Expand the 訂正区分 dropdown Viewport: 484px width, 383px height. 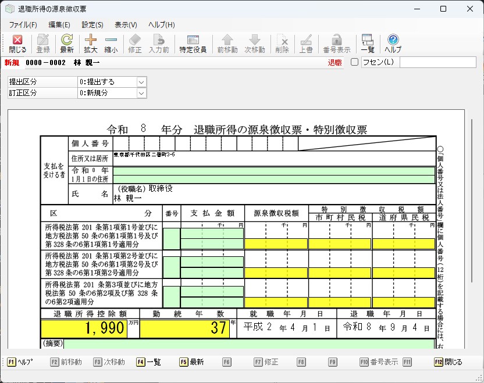[x=141, y=93]
